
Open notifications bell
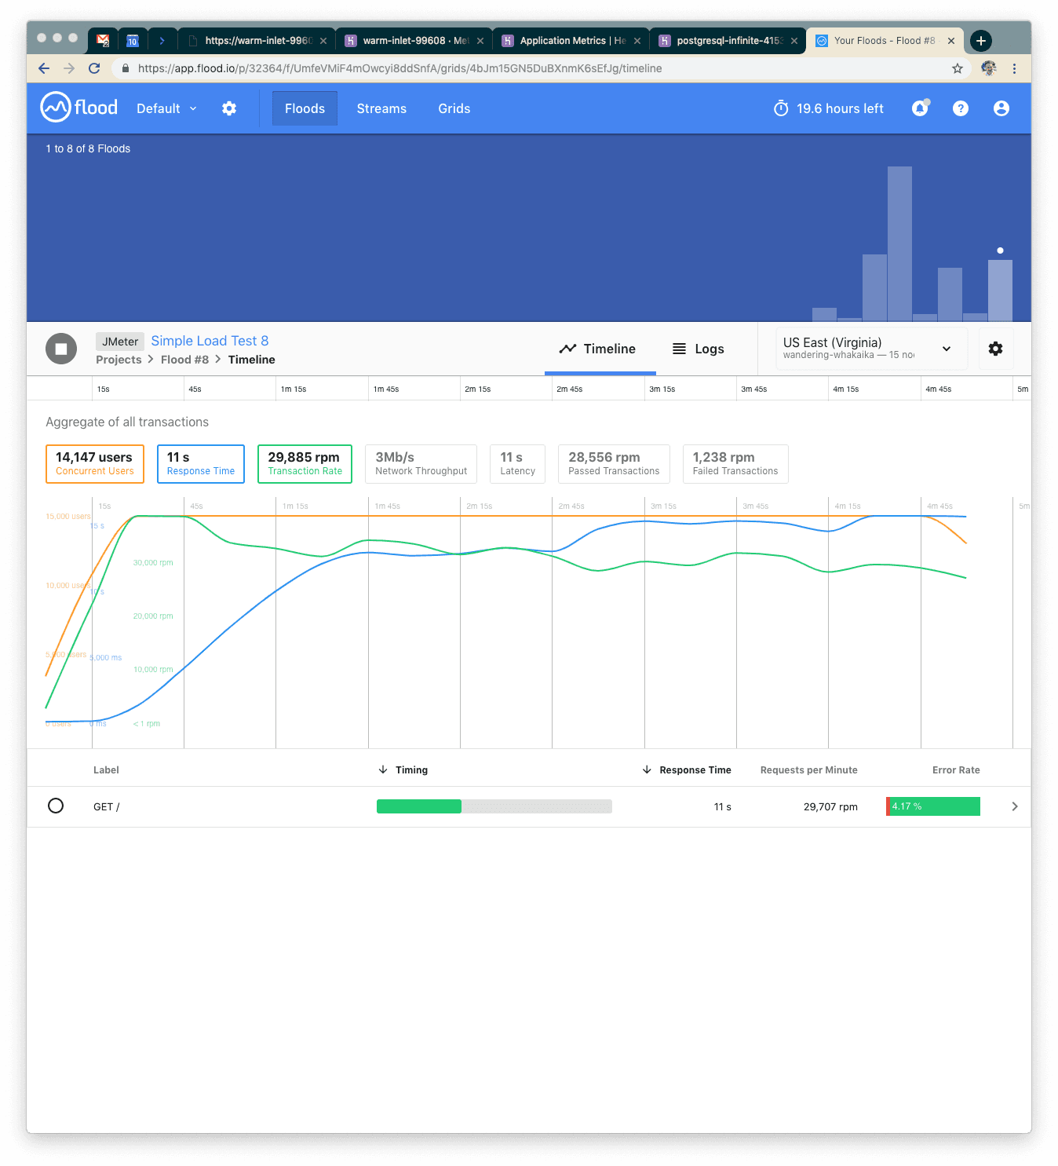pyautogui.click(x=920, y=108)
